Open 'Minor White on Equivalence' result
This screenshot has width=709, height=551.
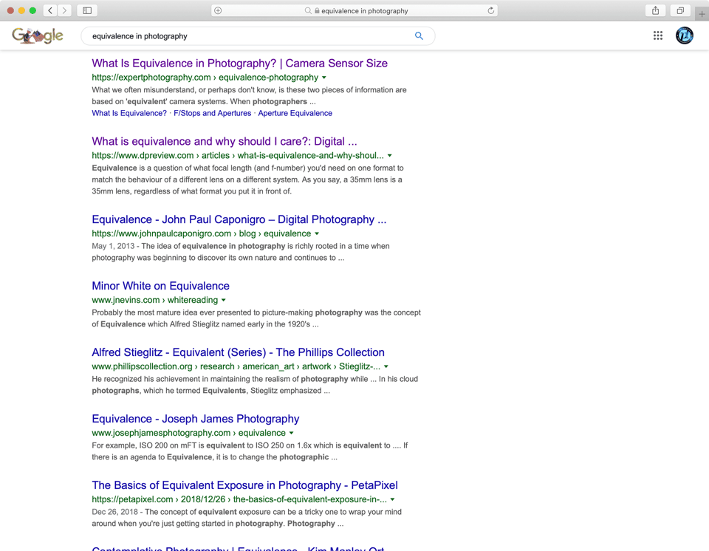pyautogui.click(x=160, y=287)
